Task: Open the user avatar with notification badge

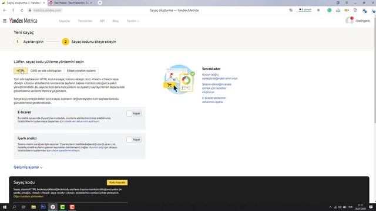Action: click(x=350, y=21)
